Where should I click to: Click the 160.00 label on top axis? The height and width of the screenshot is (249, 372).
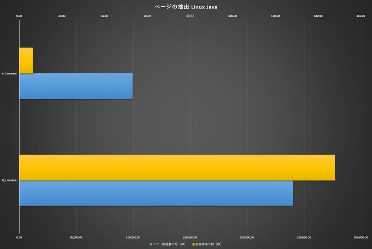pyautogui.click(x=360, y=16)
